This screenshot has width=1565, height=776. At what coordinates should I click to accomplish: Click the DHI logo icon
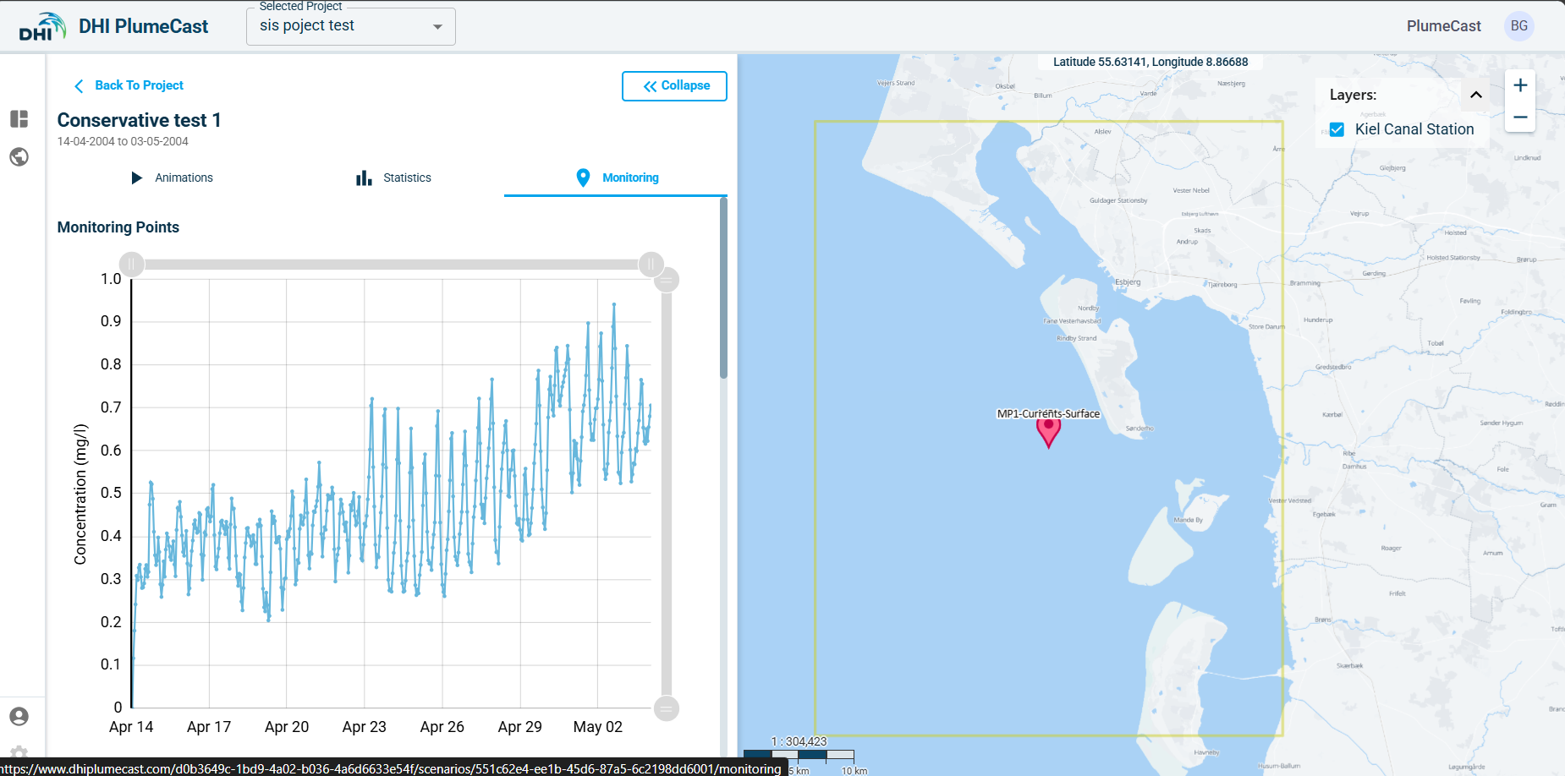click(x=41, y=27)
